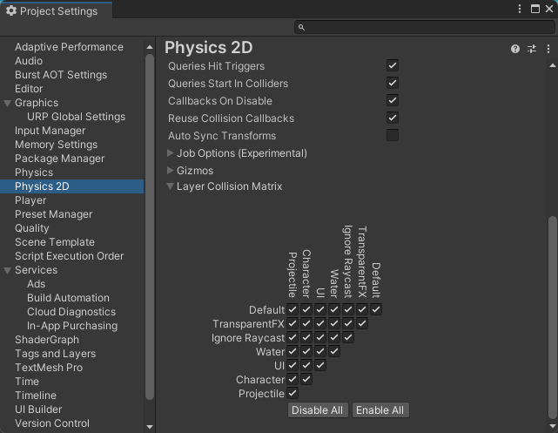Toggle the Reuse Collision Callbacks checkbox
This screenshot has height=433, width=558.
393,118
